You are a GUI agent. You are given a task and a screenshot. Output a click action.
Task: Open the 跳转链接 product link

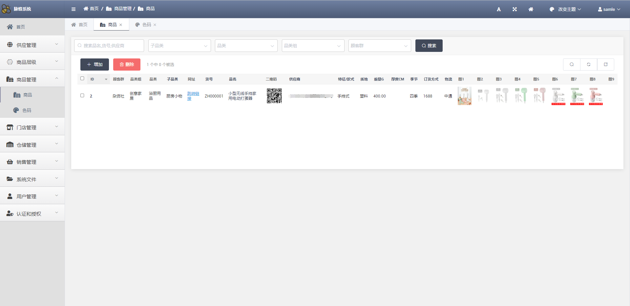click(x=193, y=96)
